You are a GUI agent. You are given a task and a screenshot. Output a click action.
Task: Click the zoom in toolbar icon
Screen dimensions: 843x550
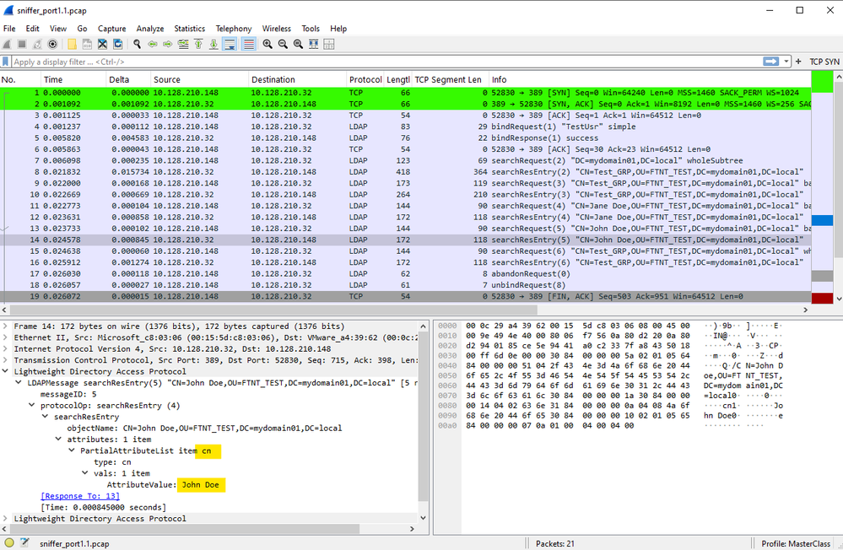click(267, 44)
